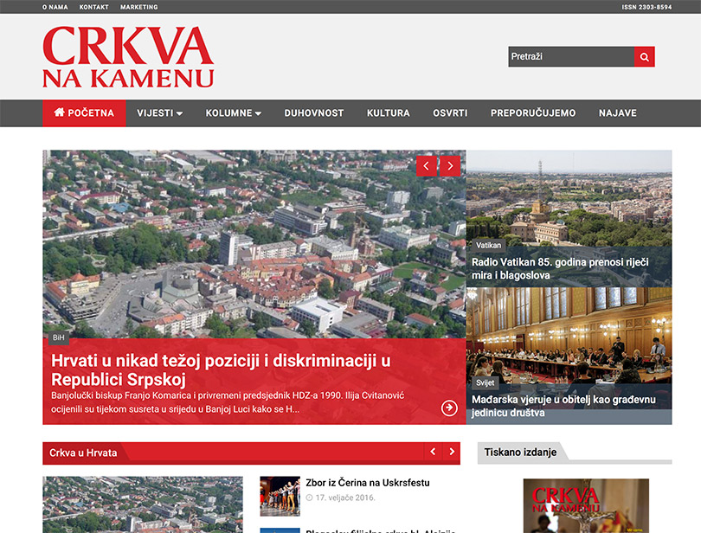Go to previous slide in hero slider
This screenshot has height=533, width=701.
coord(427,166)
